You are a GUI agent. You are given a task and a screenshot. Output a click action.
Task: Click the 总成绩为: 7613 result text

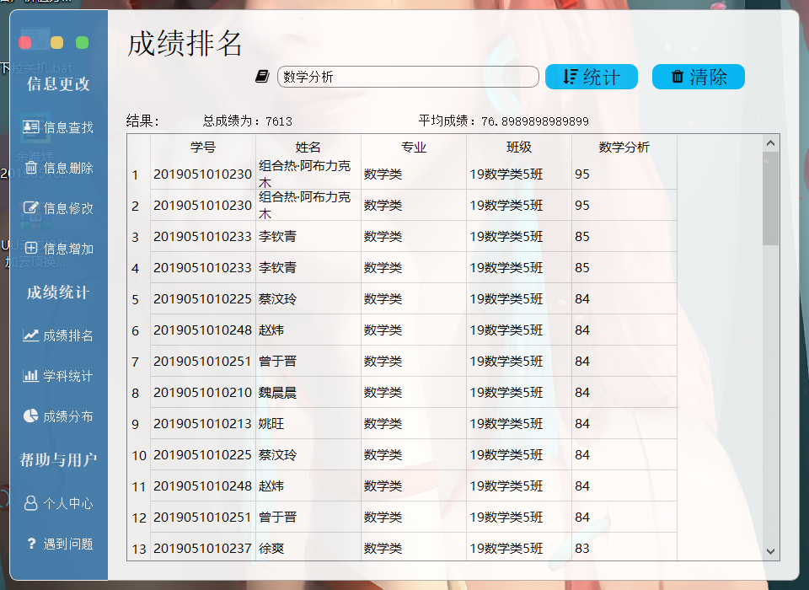248,121
